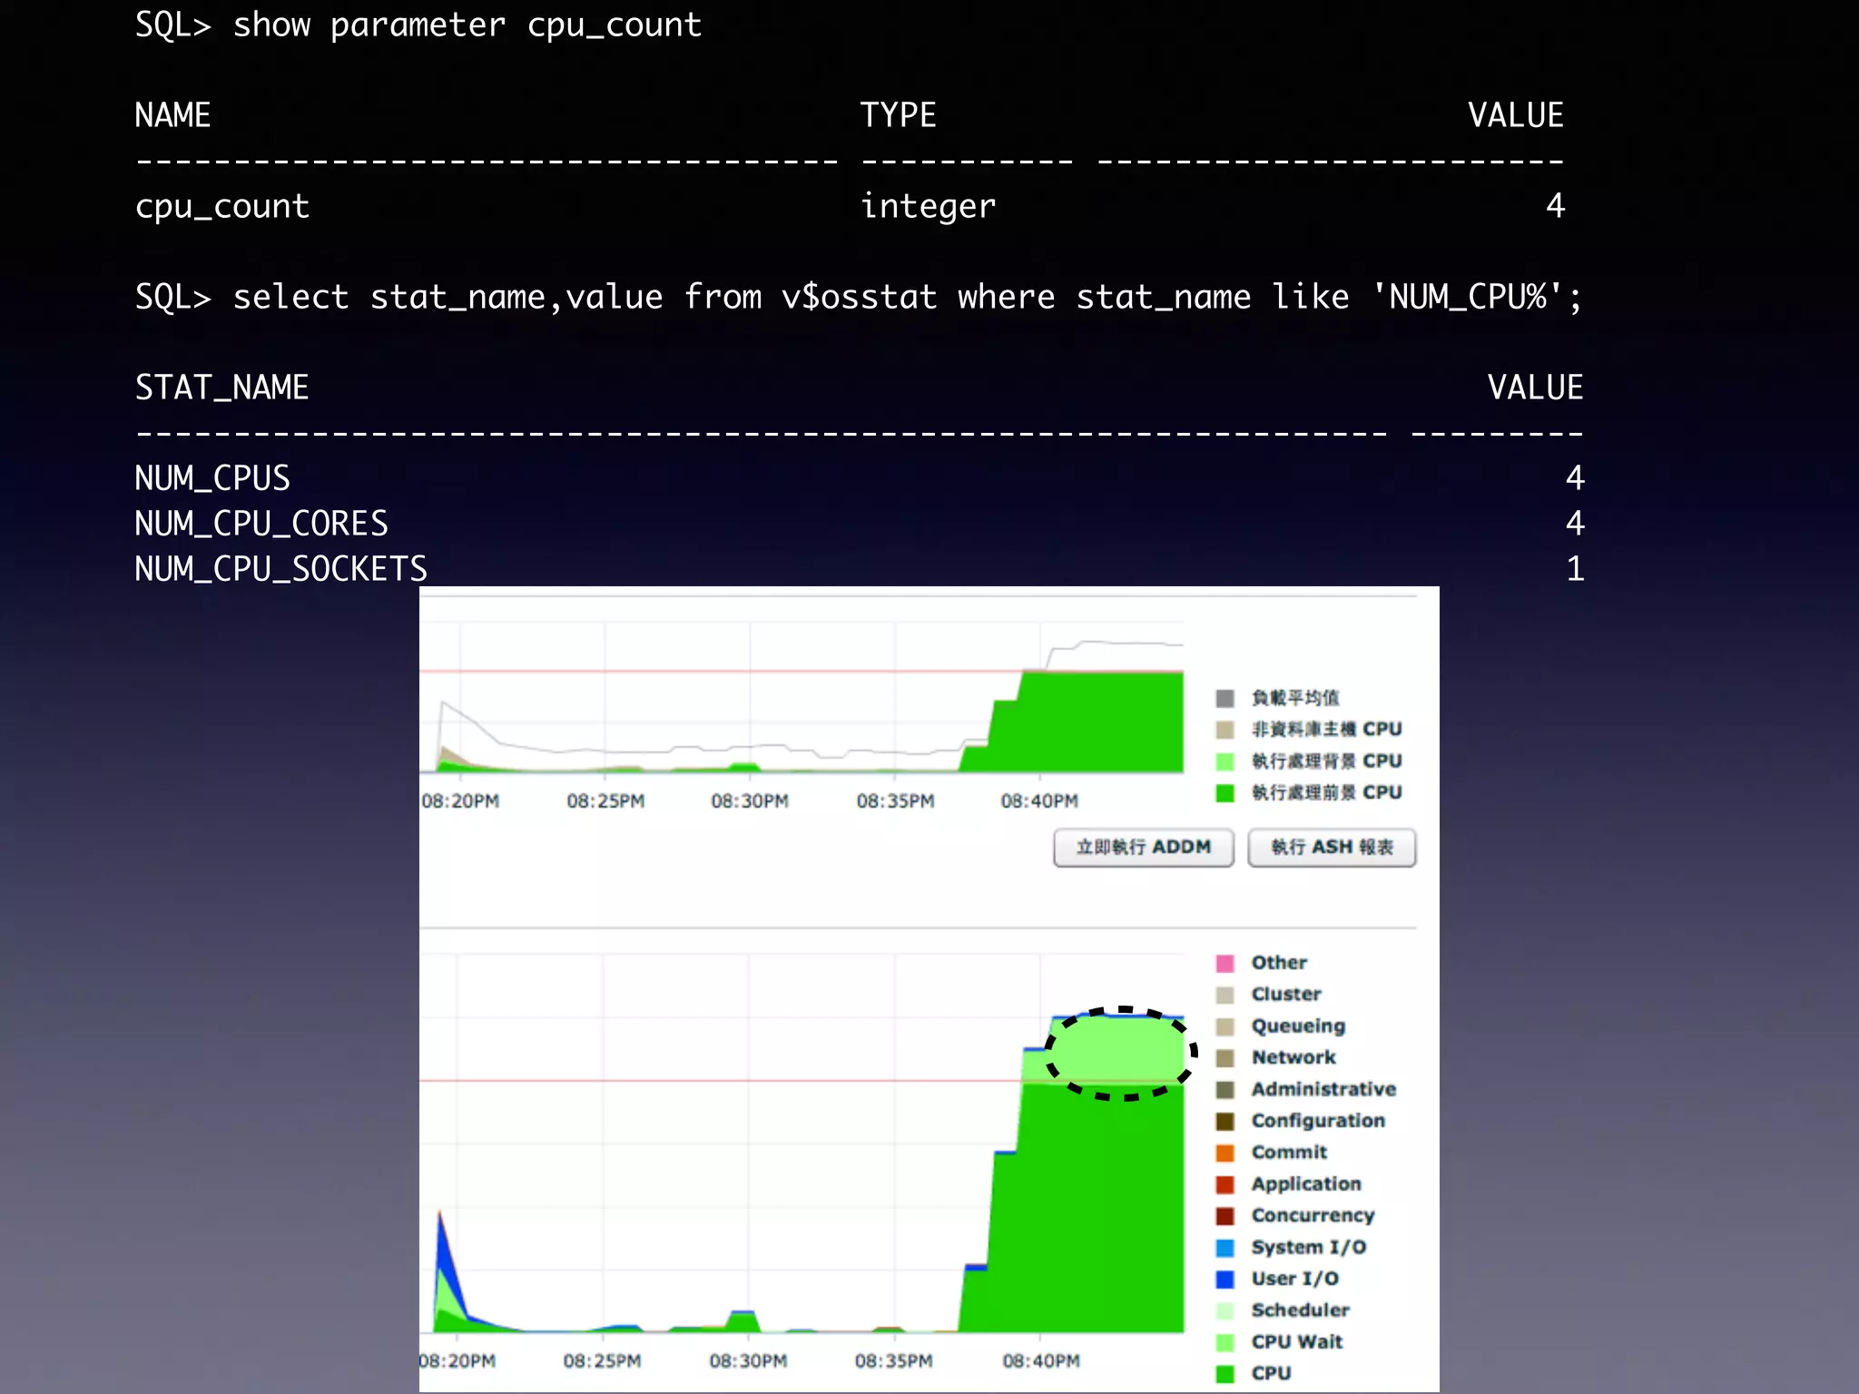This screenshot has height=1394, width=1859.
Task: Click the Concurrency legend label
Action: click(1313, 1216)
